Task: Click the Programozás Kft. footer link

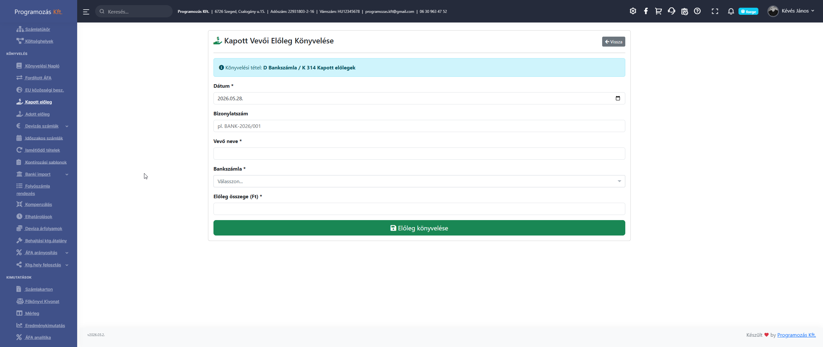Action: (796, 335)
